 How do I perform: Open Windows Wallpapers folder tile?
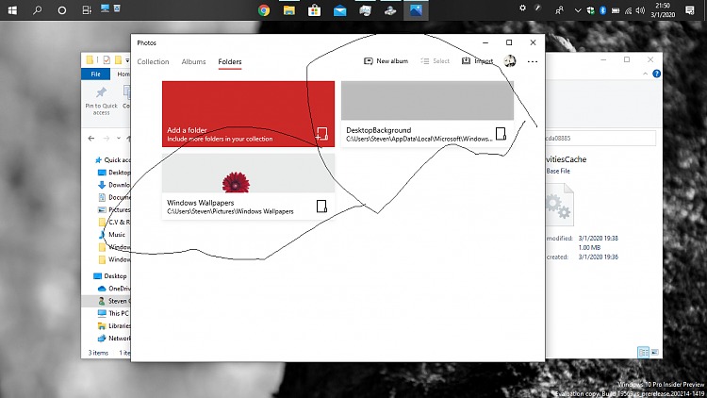click(249, 187)
